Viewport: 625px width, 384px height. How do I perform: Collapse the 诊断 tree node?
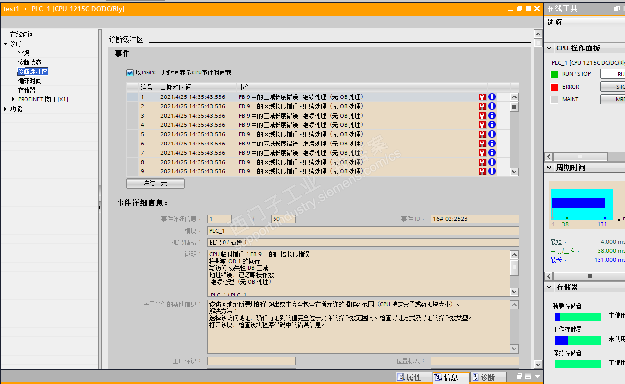pos(5,44)
